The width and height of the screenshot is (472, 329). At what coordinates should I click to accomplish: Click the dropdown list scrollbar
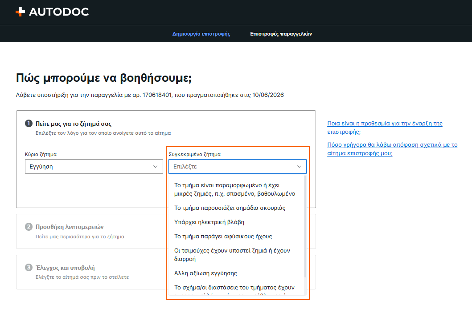[x=305, y=227]
